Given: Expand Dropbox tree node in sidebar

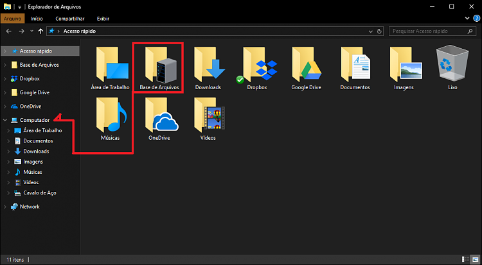Looking at the screenshot, I should coord(4,79).
